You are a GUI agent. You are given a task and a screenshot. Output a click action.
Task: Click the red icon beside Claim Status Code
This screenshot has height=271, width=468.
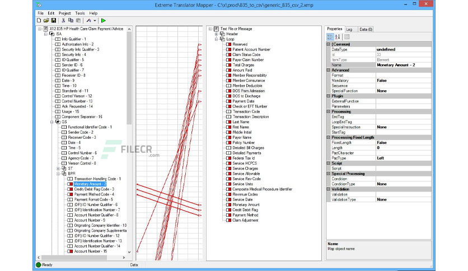[x=228, y=55]
